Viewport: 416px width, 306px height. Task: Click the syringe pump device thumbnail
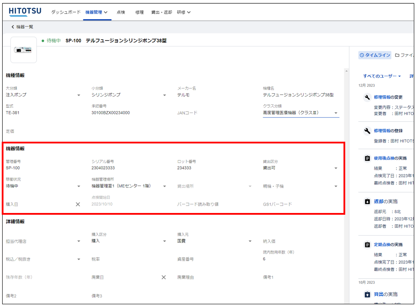pos(23,50)
